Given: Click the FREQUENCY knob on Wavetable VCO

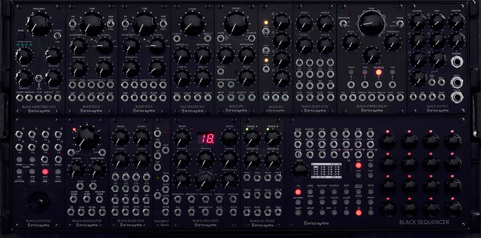Looking at the screenshot, I should click(39, 23).
